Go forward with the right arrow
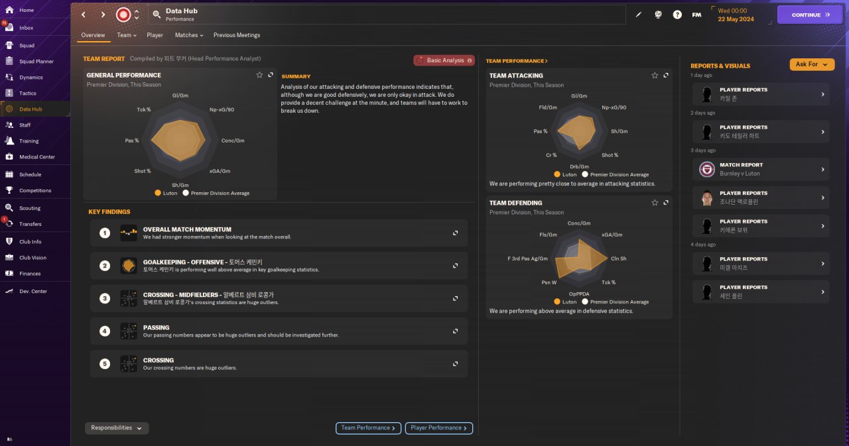849x446 pixels. coord(103,15)
